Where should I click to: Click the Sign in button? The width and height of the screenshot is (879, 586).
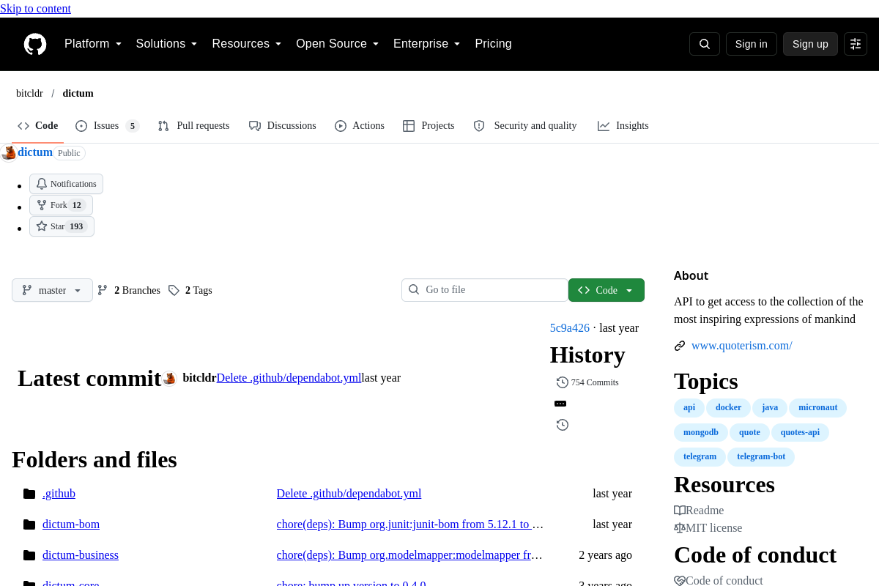point(752,44)
